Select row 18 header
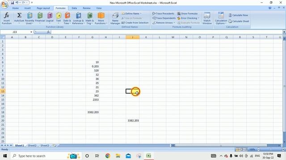Screen dimensions: 286x160 (3, 112)
